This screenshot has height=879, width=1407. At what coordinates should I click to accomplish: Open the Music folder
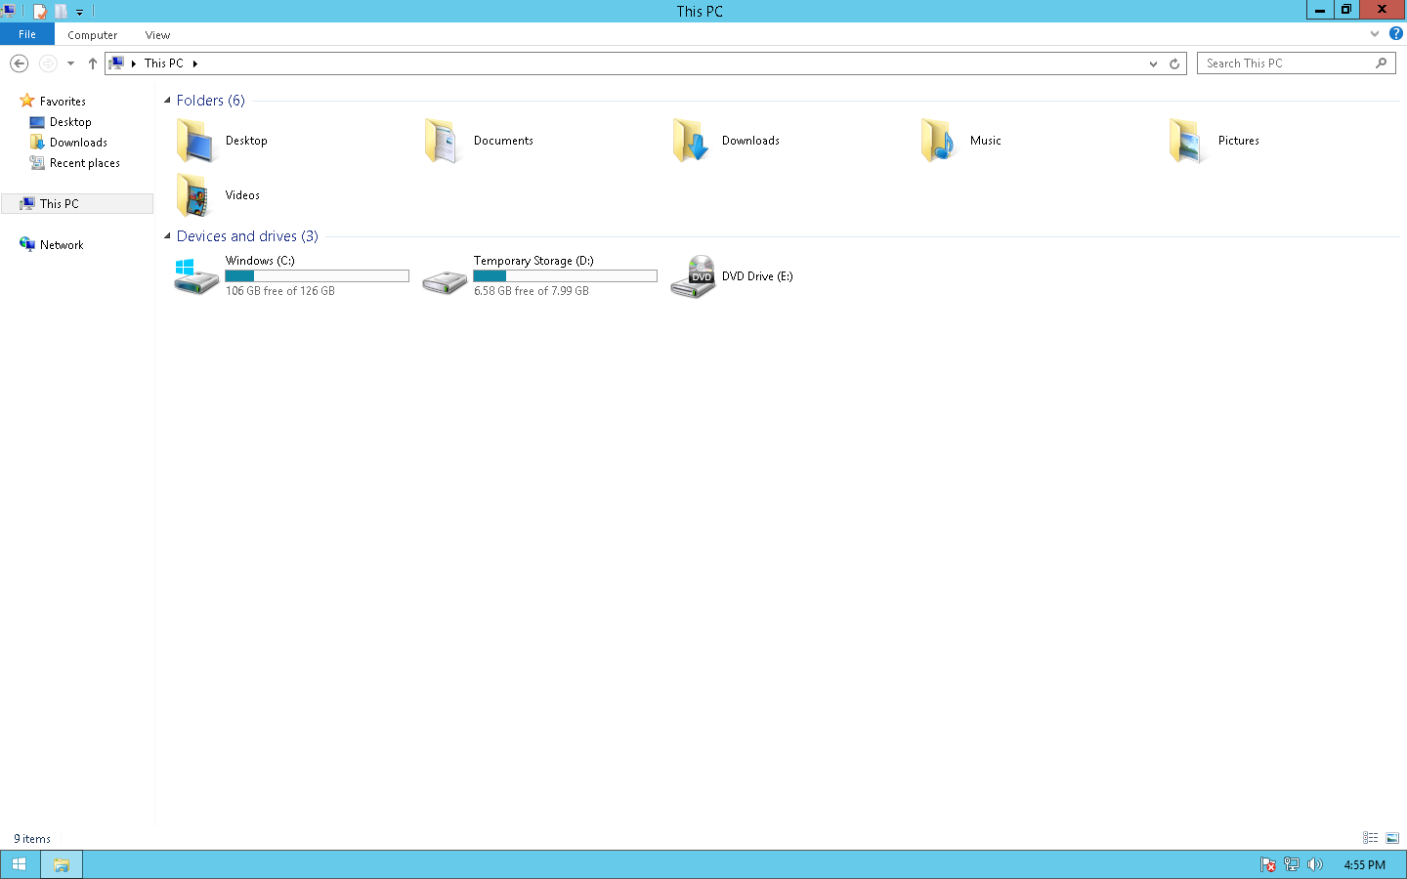pyautogui.click(x=985, y=141)
